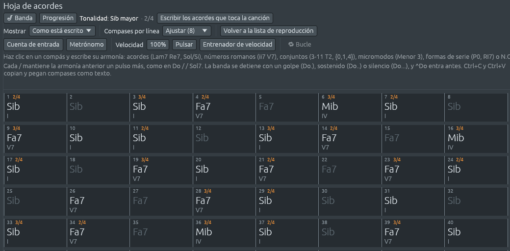Click the Pulsar tempo button

pos(184,45)
